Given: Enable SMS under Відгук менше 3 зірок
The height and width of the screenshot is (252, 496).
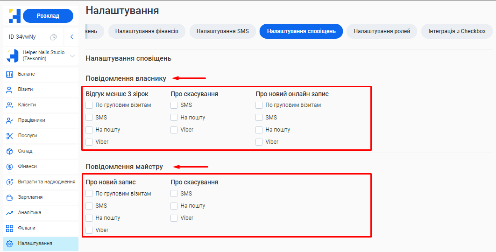Looking at the screenshot, I should [x=89, y=118].
